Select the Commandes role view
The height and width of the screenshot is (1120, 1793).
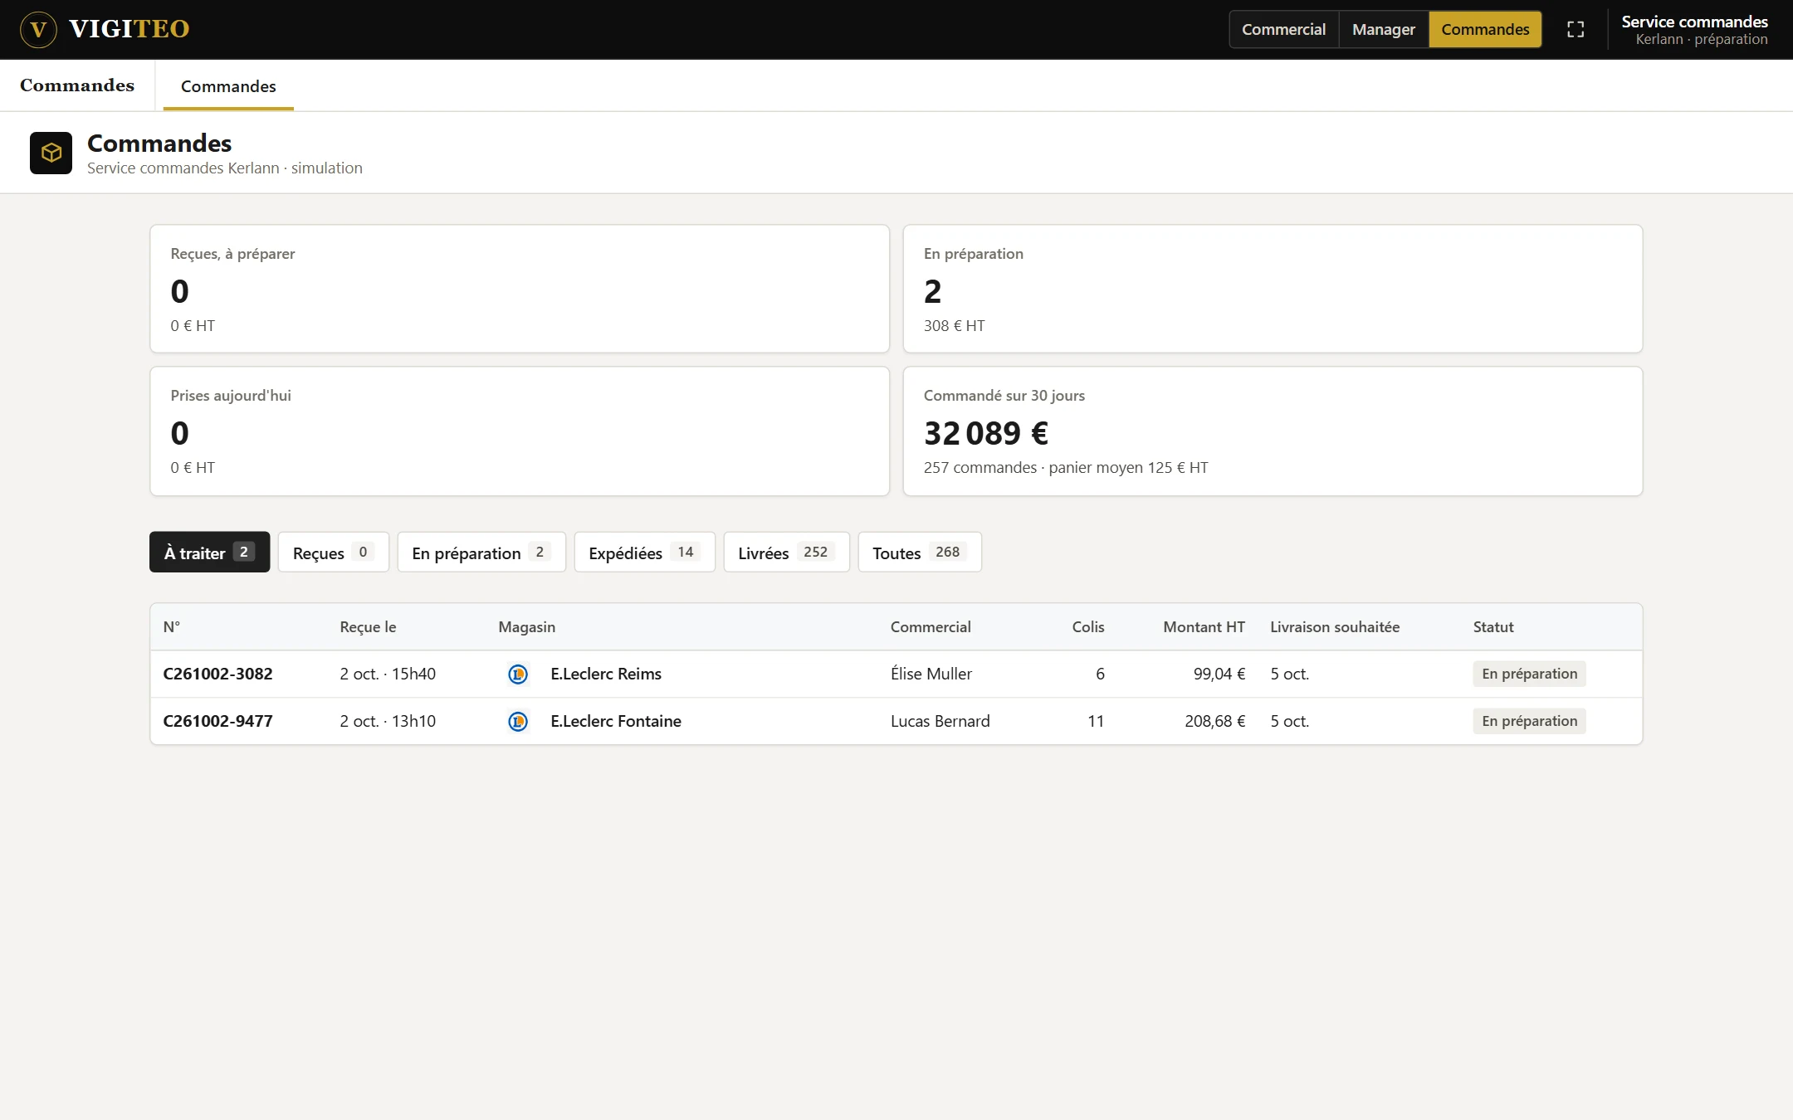1485,30
